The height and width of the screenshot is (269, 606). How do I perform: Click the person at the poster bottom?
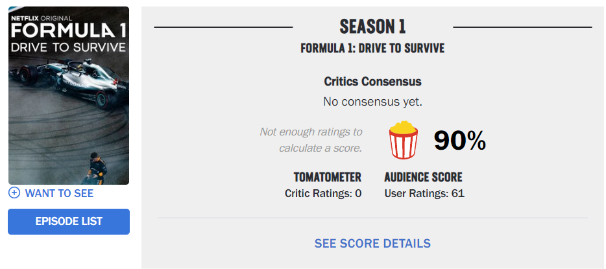[x=95, y=169]
